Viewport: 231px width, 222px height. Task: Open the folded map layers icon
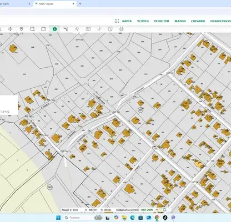click(88, 29)
